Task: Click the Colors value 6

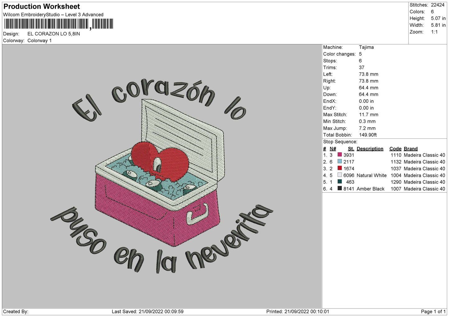Action: (432, 12)
